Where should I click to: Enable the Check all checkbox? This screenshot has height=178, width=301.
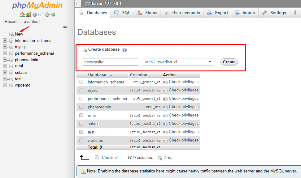[x=97, y=157]
